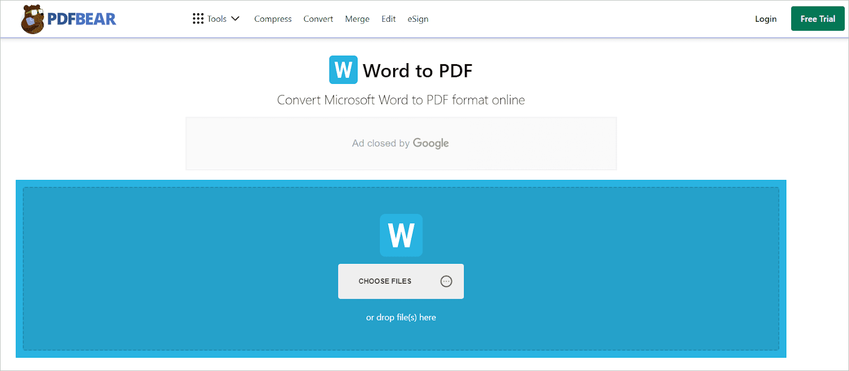849x371 pixels.
Task: Start the Free Trial button
Action: point(818,19)
